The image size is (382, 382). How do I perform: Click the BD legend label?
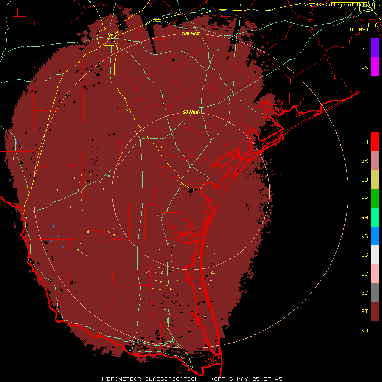click(365, 180)
